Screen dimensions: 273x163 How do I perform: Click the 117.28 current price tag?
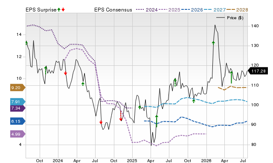tap(258, 71)
